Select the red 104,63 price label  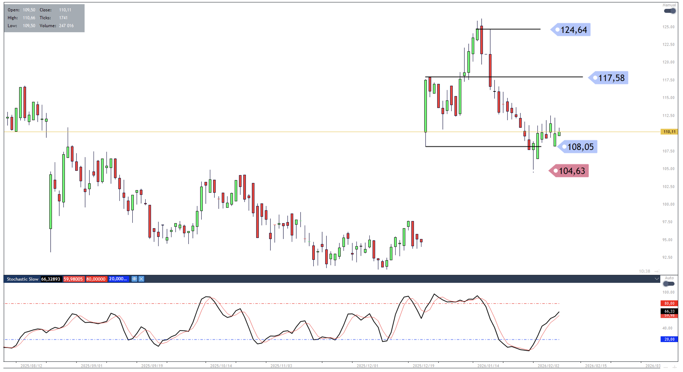tap(571, 171)
